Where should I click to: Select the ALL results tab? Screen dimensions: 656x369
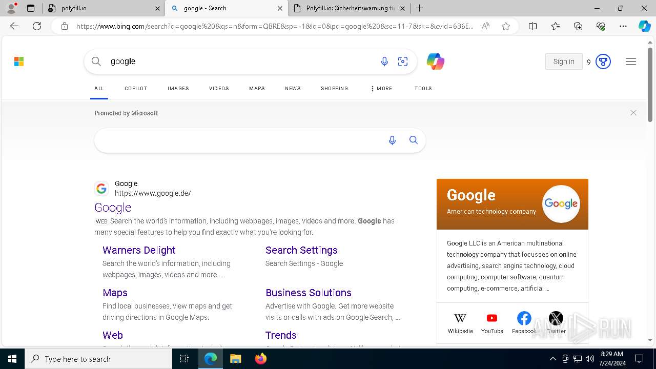coord(99,89)
